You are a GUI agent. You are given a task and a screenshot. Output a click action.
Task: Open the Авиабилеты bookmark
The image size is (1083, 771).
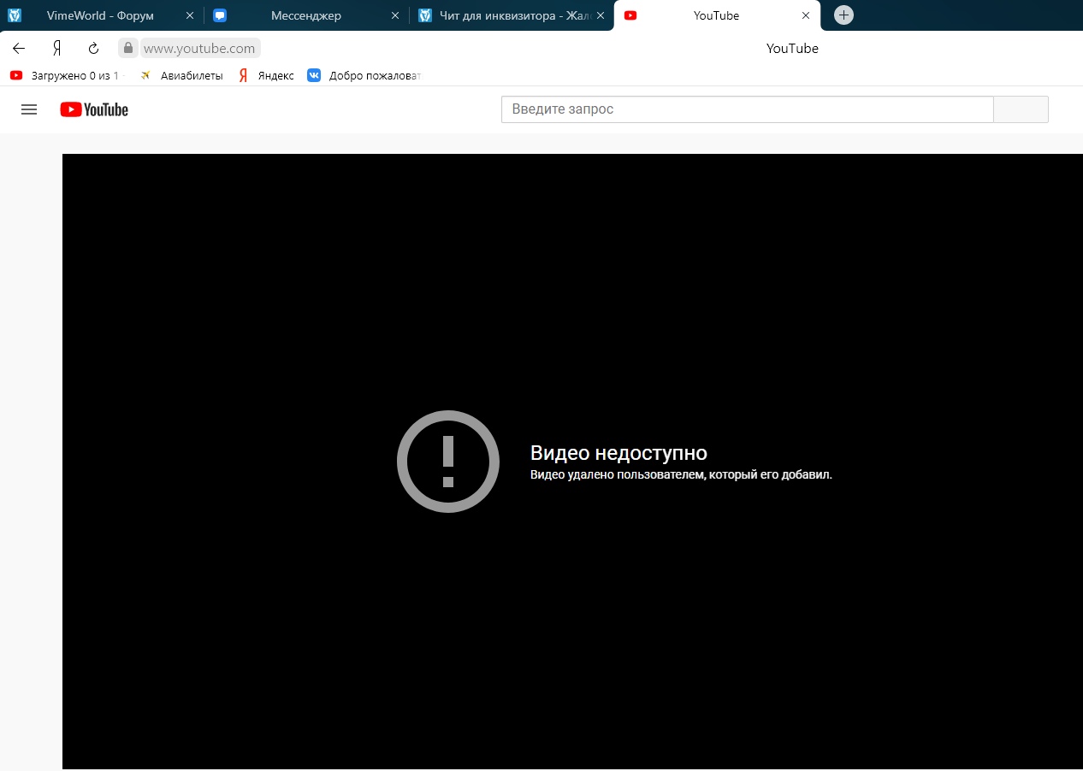click(x=181, y=75)
